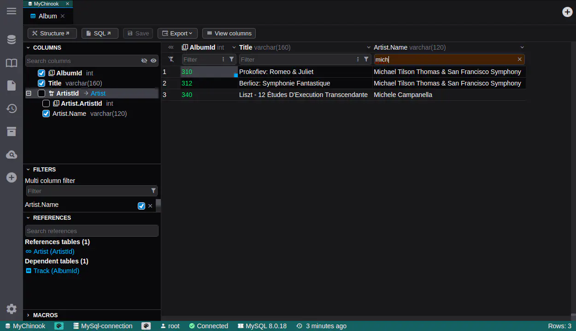Image resolution: width=576 pixels, height=331 pixels.
Task: Open the cloud icon in sidebar
Action: pos(12,155)
